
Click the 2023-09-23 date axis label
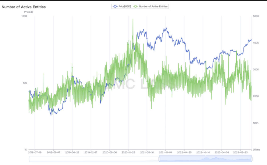pos(240,153)
